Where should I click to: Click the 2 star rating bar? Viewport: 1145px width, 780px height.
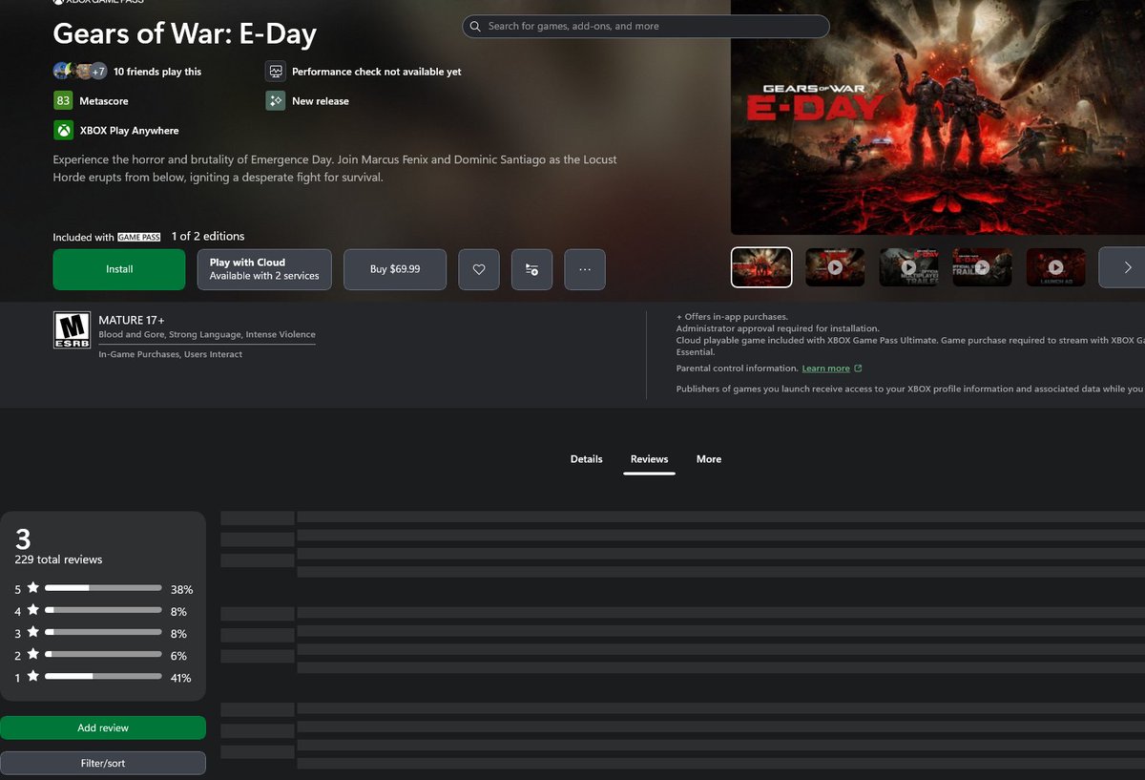[x=103, y=655]
